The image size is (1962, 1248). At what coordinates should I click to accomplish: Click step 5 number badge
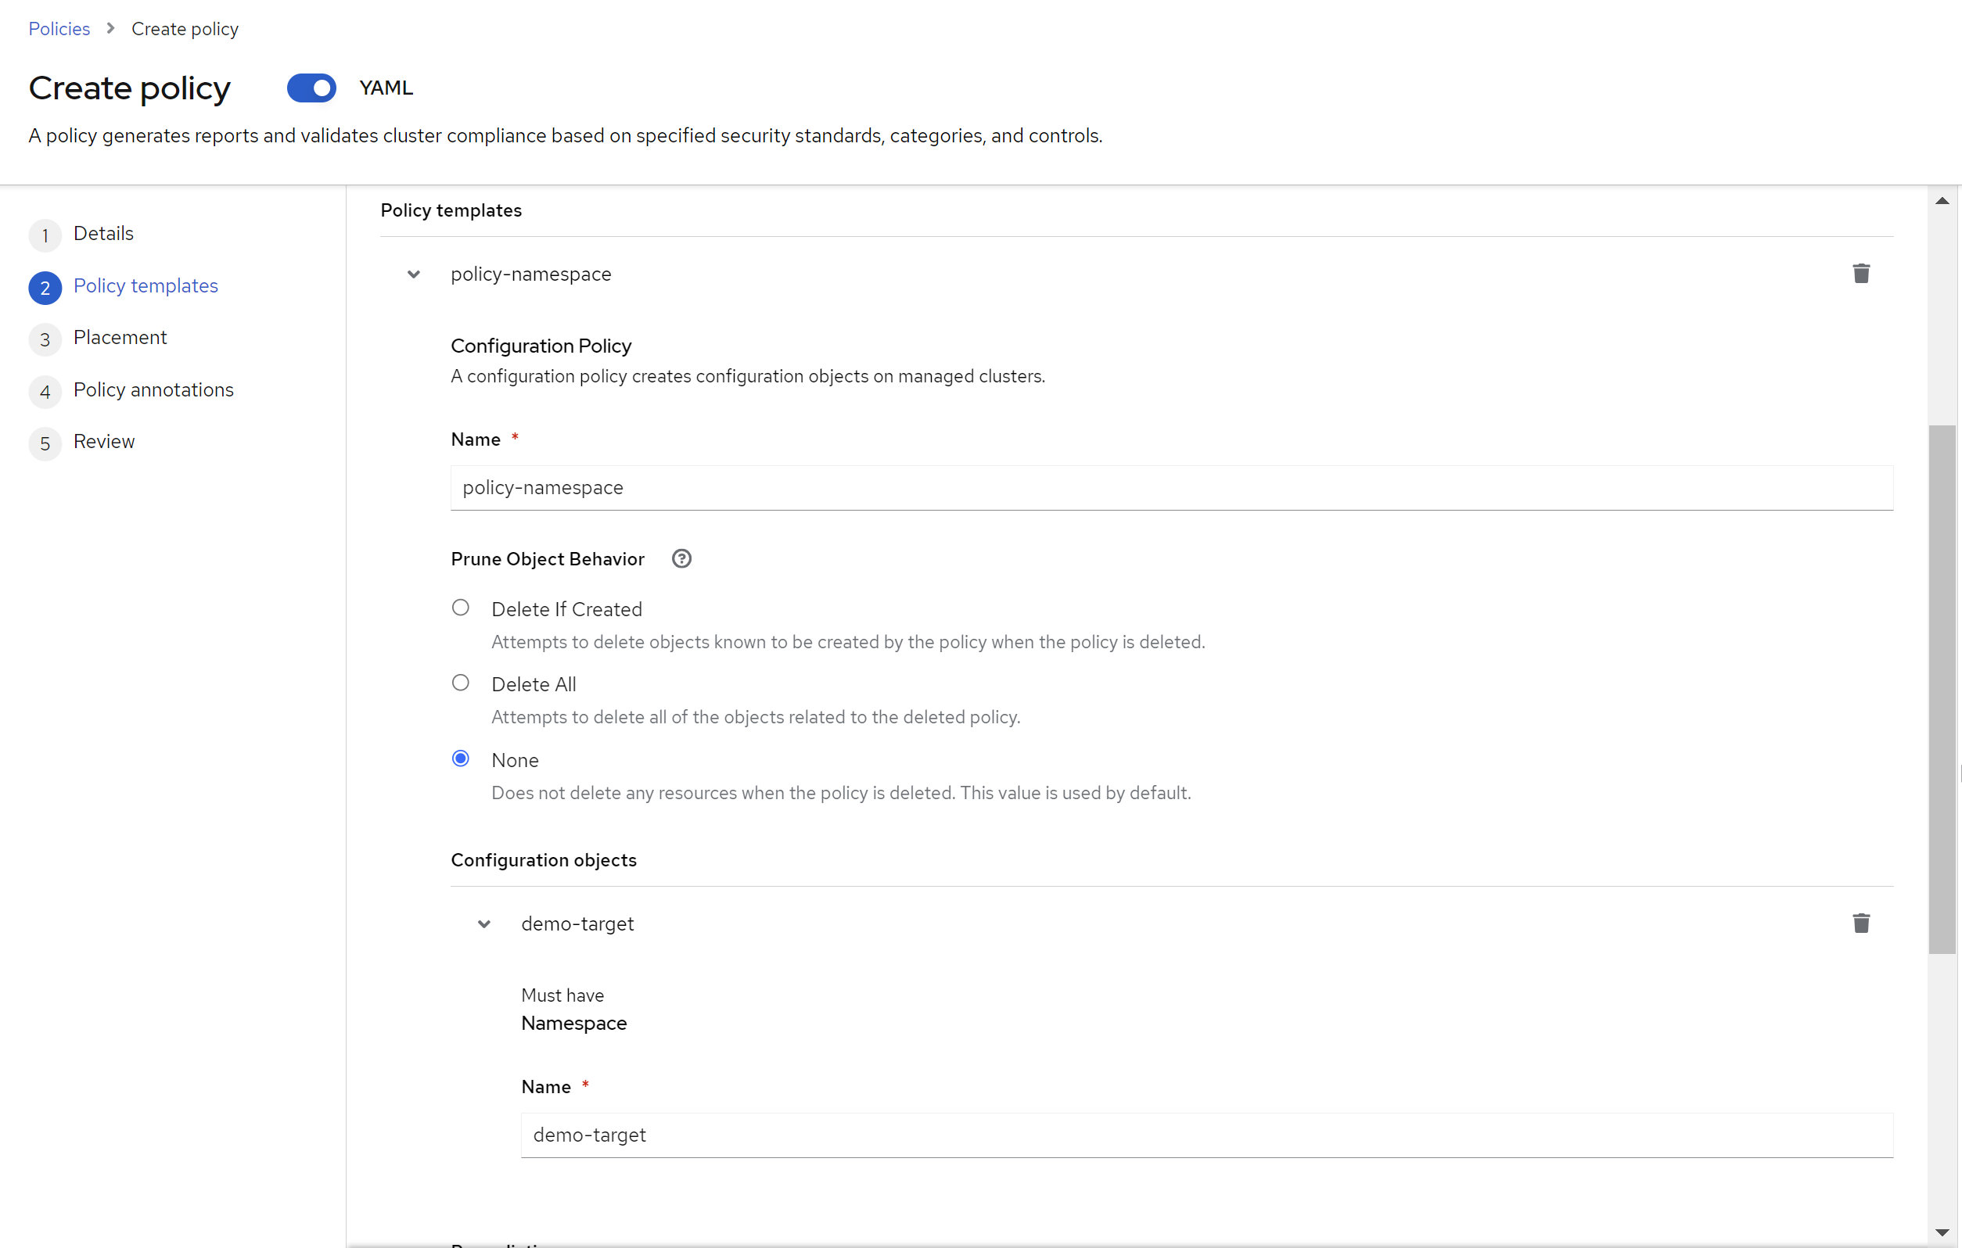(45, 443)
